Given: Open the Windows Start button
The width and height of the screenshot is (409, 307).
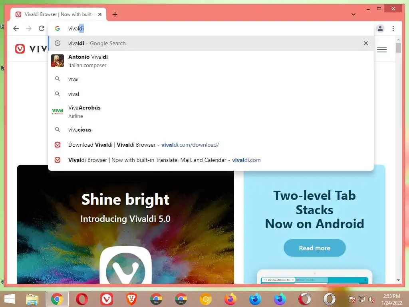Looking at the screenshot, I should tap(10, 299).
